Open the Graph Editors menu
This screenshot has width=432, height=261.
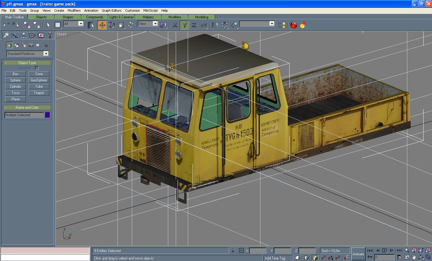[x=112, y=11]
